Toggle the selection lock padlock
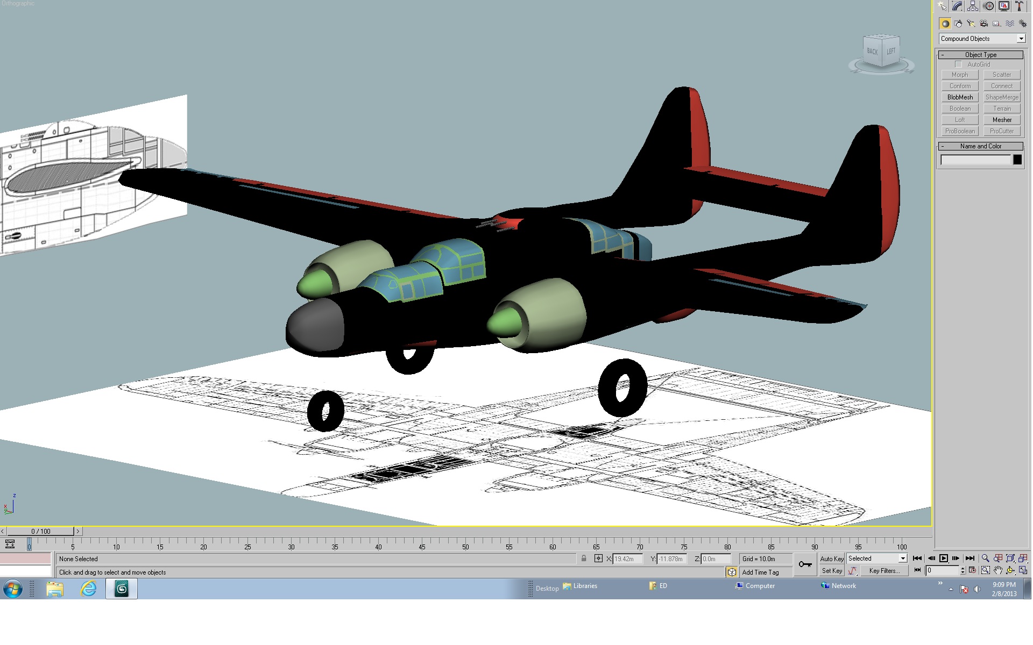The image size is (1033, 645). (x=584, y=558)
